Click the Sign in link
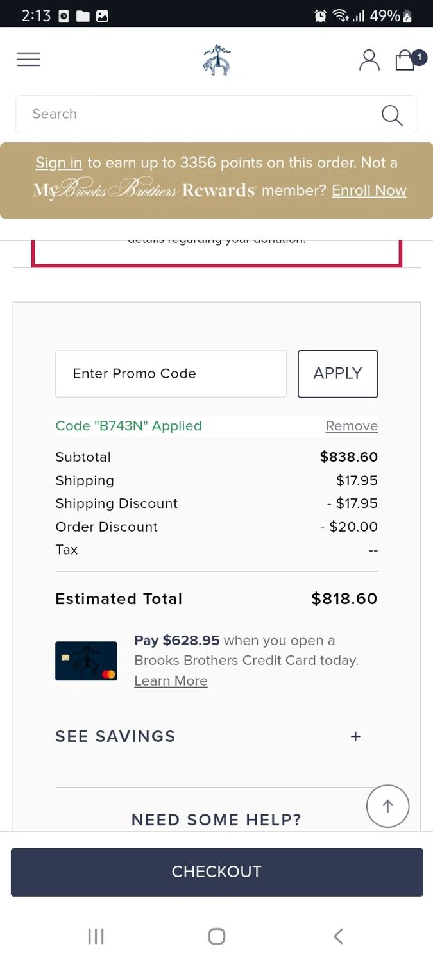The image size is (433, 962). [x=58, y=163]
